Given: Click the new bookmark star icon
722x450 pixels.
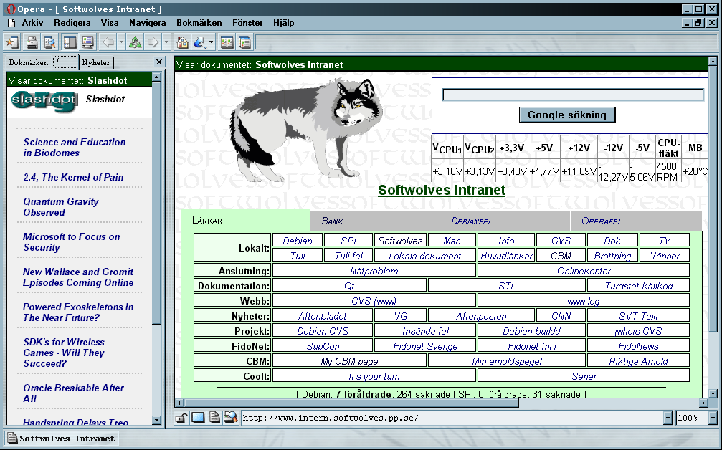Looking at the screenshot, I should coord(12,42).
